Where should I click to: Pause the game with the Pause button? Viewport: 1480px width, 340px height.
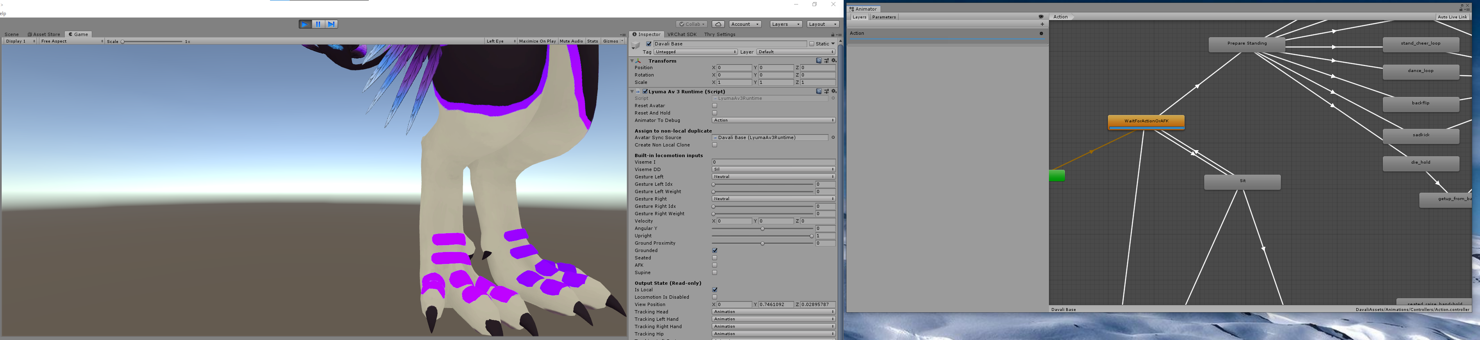coord(318,24)
